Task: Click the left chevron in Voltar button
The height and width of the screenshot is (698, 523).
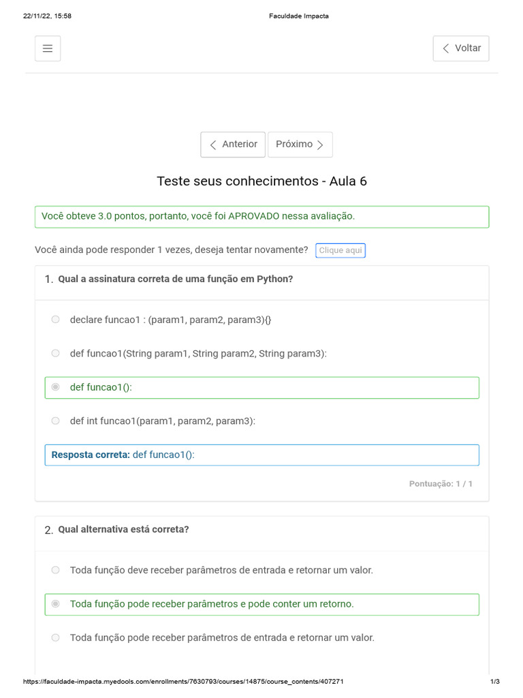Action: click(x=446, y=48)
